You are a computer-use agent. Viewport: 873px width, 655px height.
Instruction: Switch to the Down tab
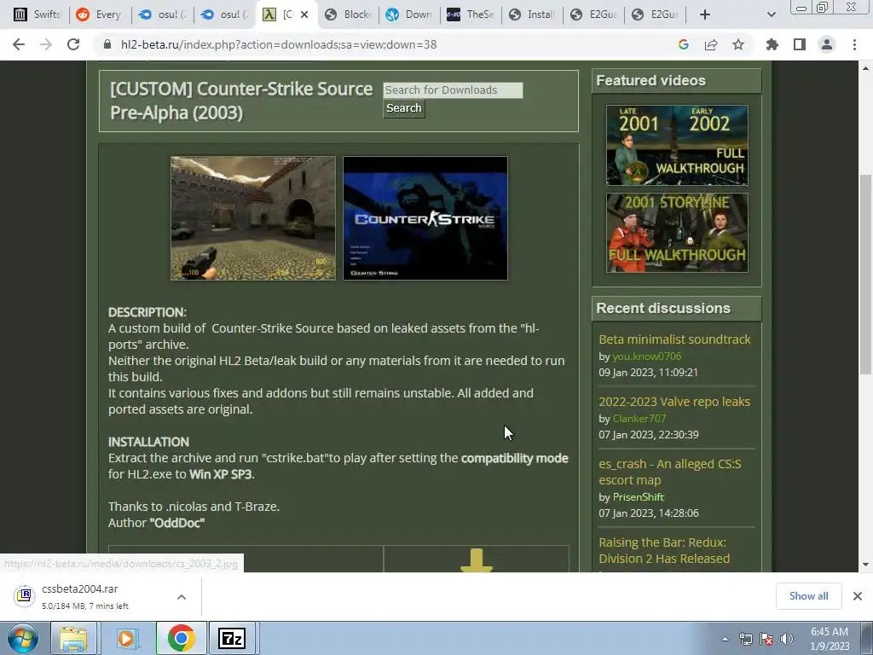click(410, 14)
